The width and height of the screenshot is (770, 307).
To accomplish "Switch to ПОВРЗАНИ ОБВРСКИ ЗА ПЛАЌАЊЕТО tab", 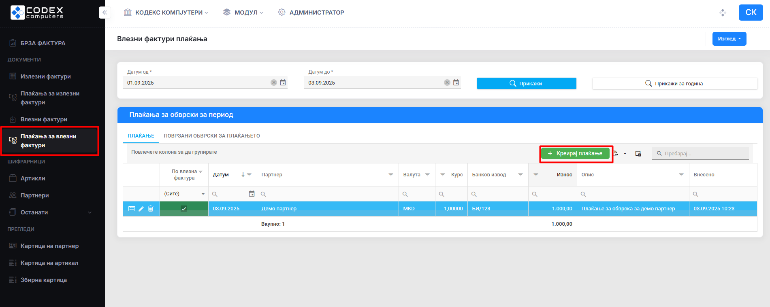I will pyautogui.click(x=212, y=136).
